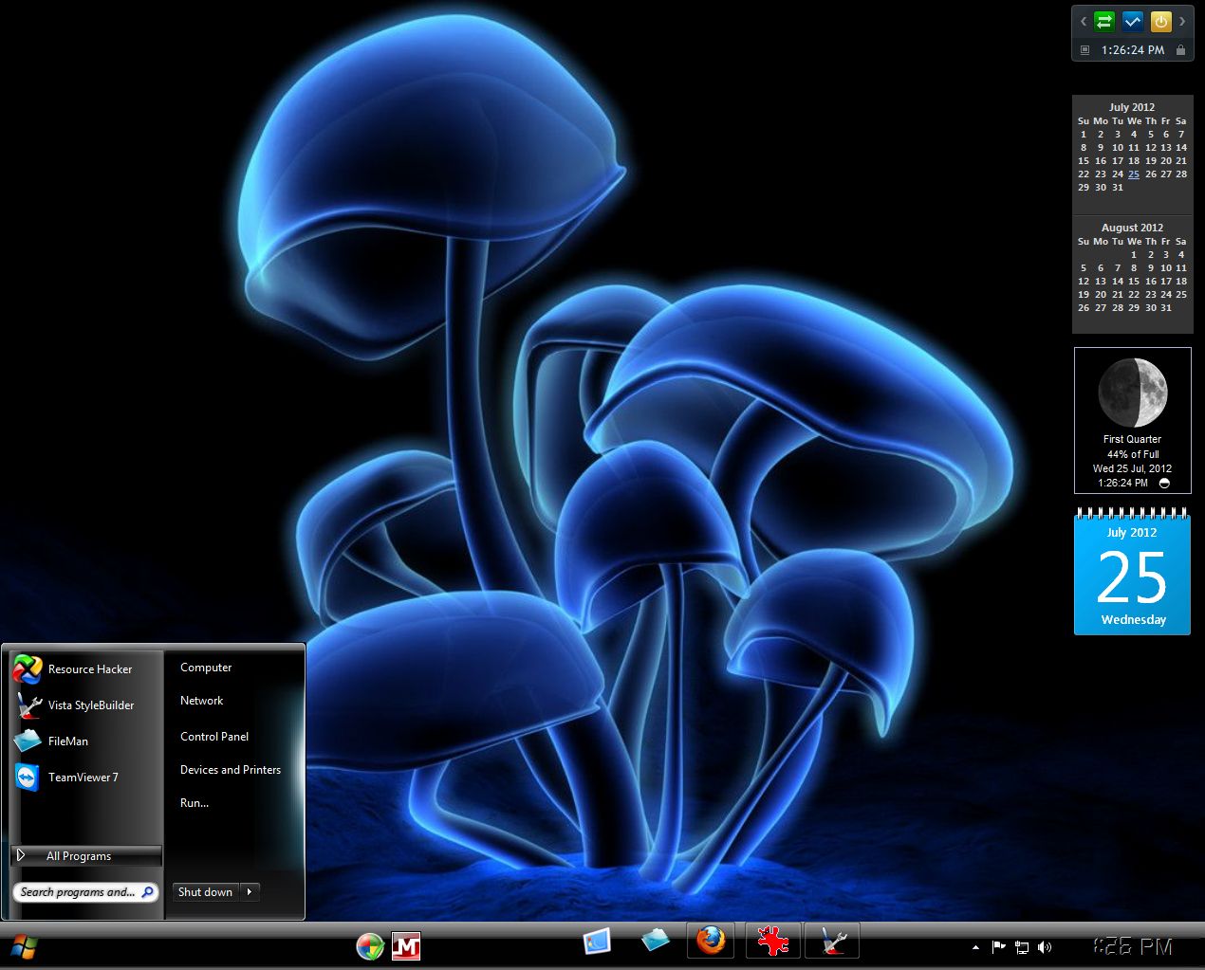Launch Vista StyleBuilder from Start menu
The height and width of the screenshot is (970, 1205).
point(74,705)
